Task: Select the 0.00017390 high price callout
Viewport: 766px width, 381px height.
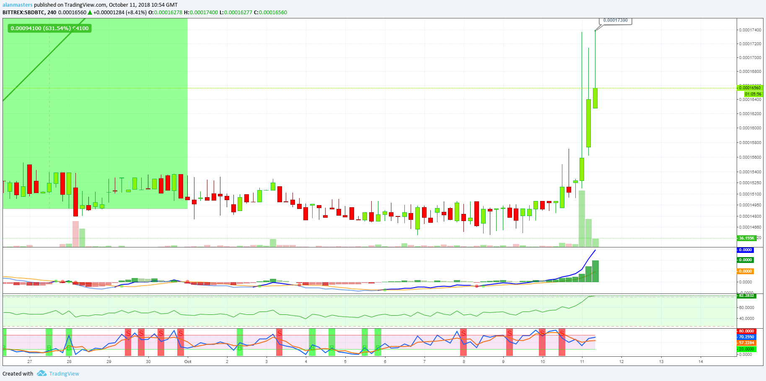Action: 616,21
